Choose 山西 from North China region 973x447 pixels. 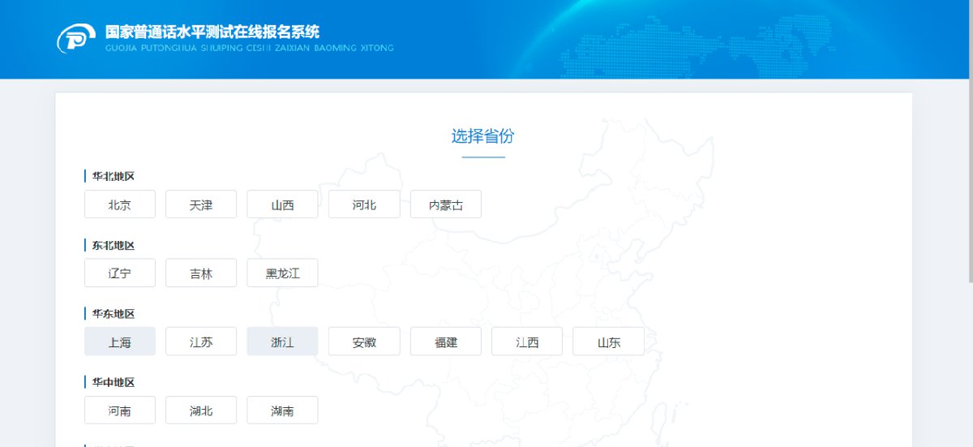(282, 204)
